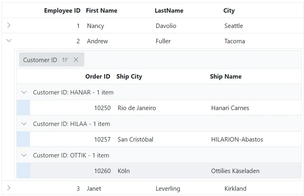Sort by the Ship City column
This screenshot has width=304, height=196.
coord(129,76)
